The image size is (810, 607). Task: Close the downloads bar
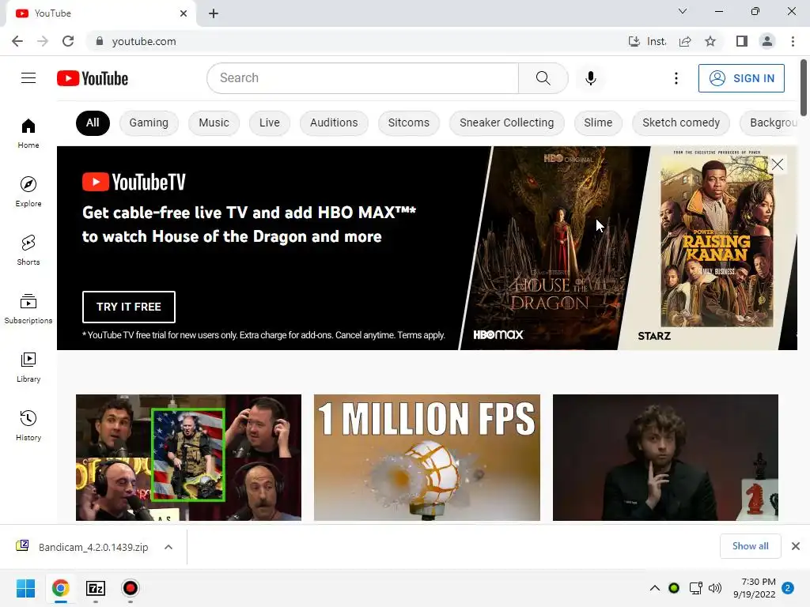point(796,546)
